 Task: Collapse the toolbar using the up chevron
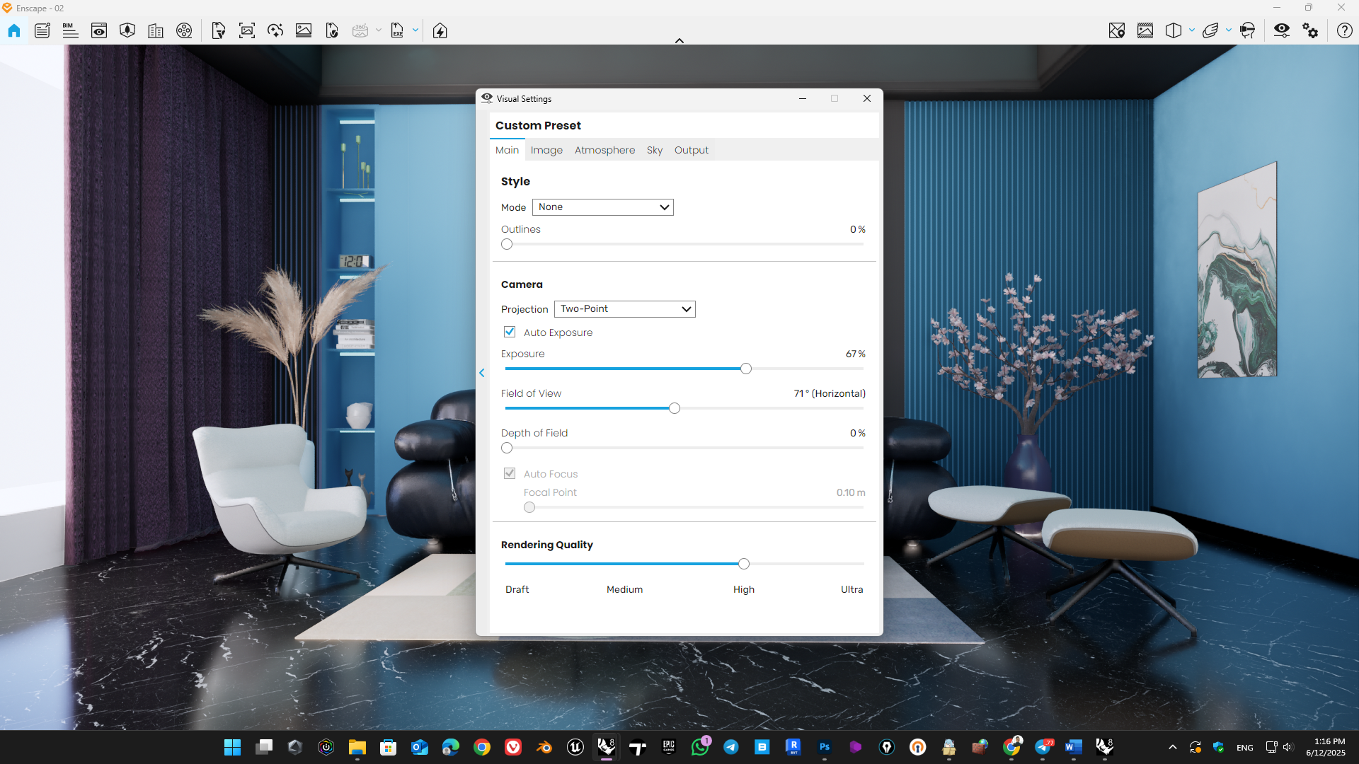click(679, 41)
